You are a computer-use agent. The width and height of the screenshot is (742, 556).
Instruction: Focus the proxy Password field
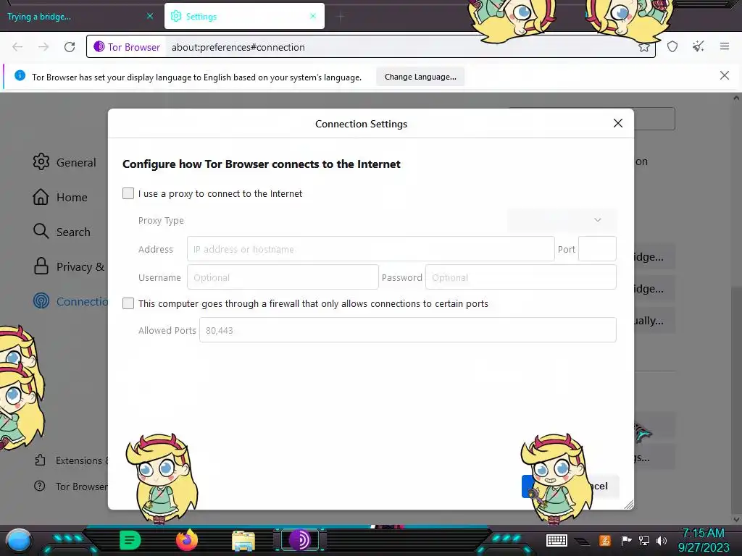click(x=520, y=277)
